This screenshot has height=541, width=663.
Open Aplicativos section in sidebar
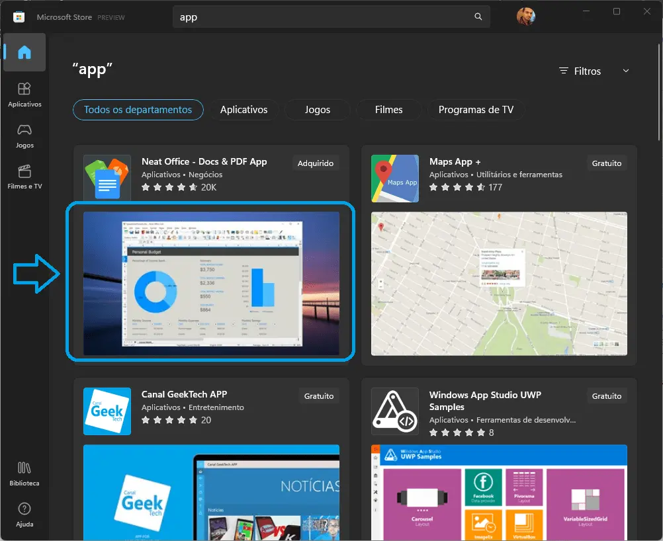pyautogui.click(x=24, y=94)
